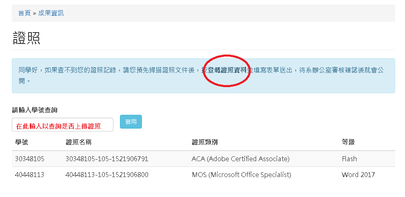405x197 pixels.
Task: Focus the student ID query input field
Action: tap(62, 125)
